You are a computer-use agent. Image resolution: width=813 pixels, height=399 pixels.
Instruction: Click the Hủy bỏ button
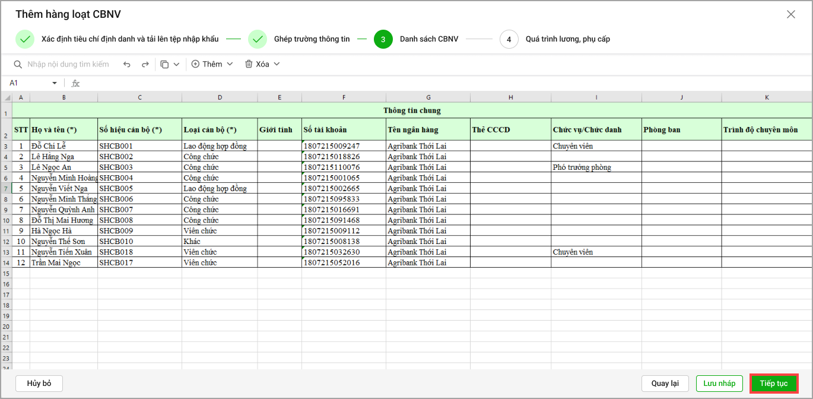[39, 384]
